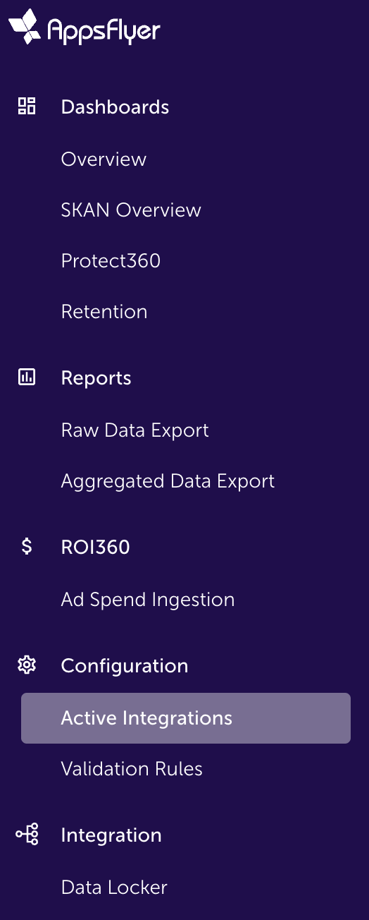The width and height of the screenshot is (369, 920).
Task: Select Active Integrations item
Action: 186,718
